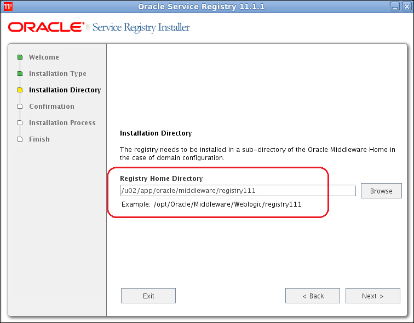Click the empty Confirmation step marker
The image size is (414, 323).
point(20,107)
